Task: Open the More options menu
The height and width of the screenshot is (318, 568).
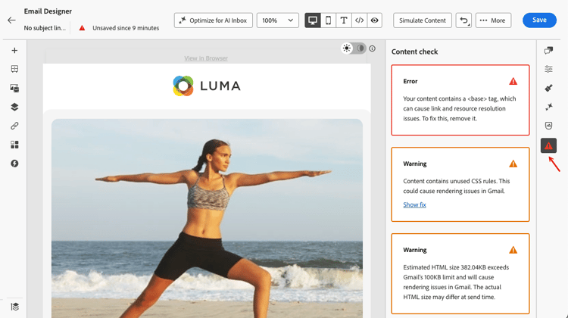Action: (x=493, y=20)
